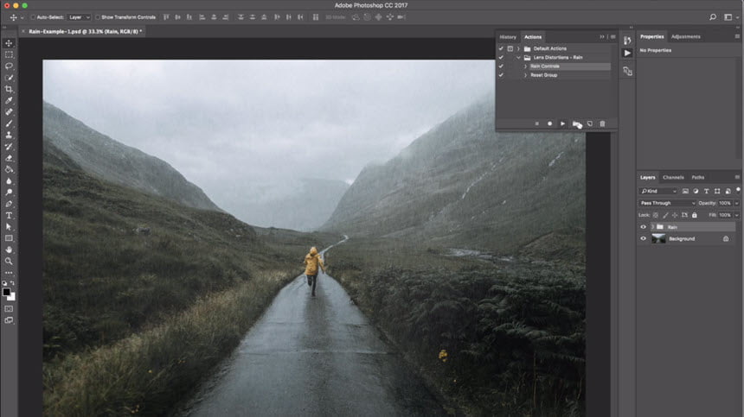Collapse the Lens Distortions - Rain set
The image size is (744, 417).
pos(518,57)
